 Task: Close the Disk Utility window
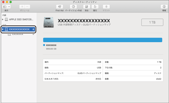click(x=3, y=2)
